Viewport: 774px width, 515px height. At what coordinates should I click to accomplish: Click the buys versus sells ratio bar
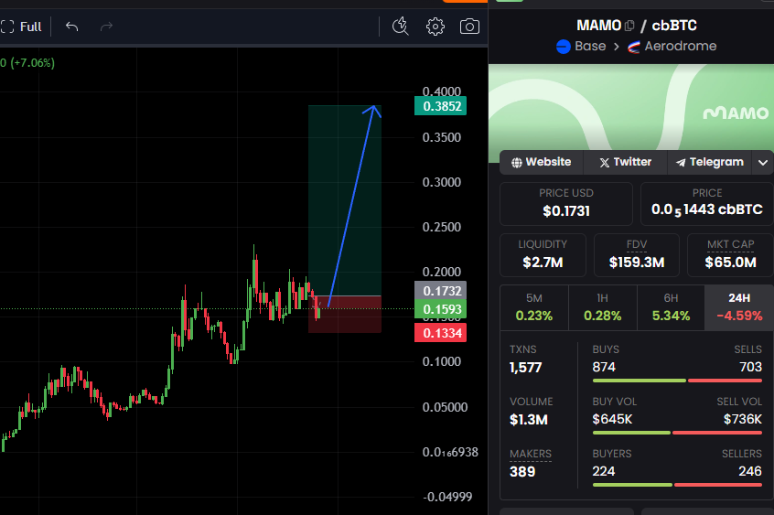[677, 381]
